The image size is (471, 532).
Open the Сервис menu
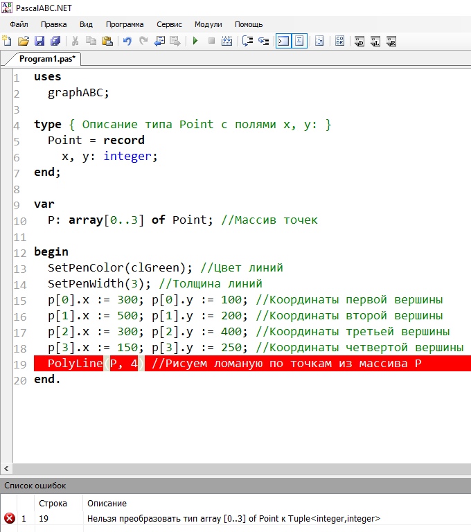tap(169, 24)
